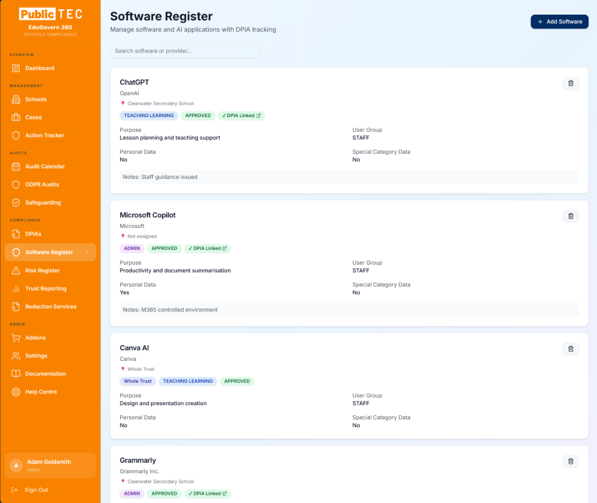Image resolution: width=597 pixels, height=503 pixels.
Task: Open Dashboard from the sidebar
Action: tap(50, 68)
